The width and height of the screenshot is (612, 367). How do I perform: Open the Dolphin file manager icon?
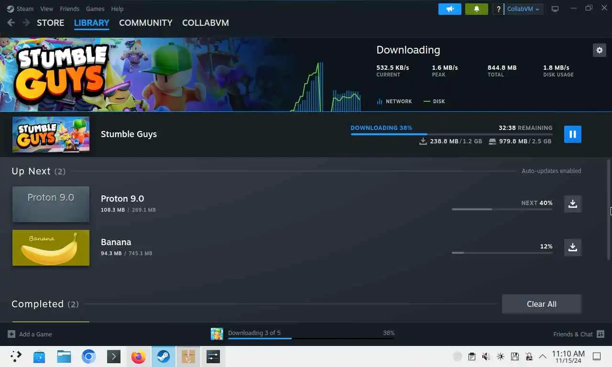(x=64, y=356)
